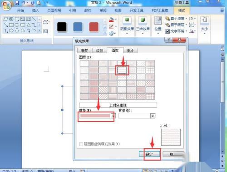Apply the red shape style swatch
Screen dimensions: 227x172
tap(94, 27)
